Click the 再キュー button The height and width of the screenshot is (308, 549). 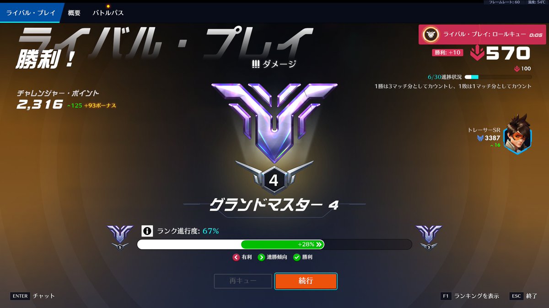[x=243, y=281]
